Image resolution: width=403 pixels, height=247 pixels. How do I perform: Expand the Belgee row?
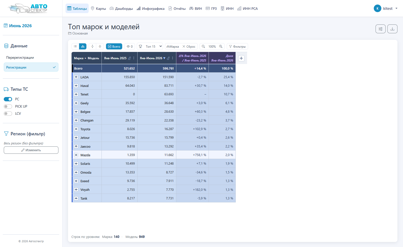point(76,112)
